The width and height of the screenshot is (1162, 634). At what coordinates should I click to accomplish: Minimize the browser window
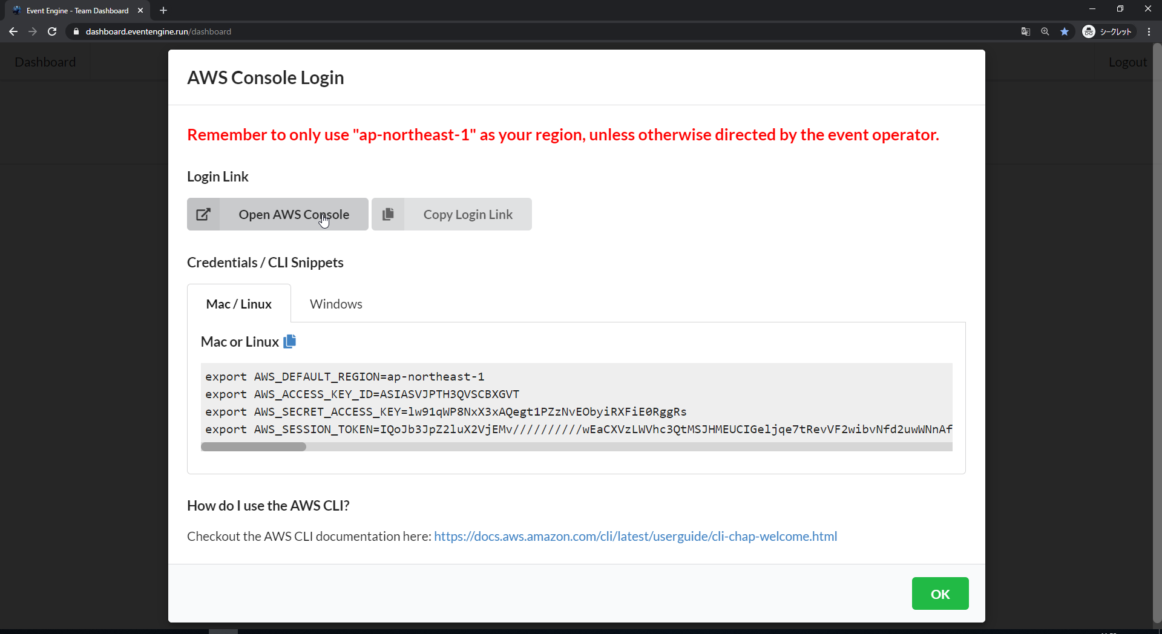tap(1092, 9)
